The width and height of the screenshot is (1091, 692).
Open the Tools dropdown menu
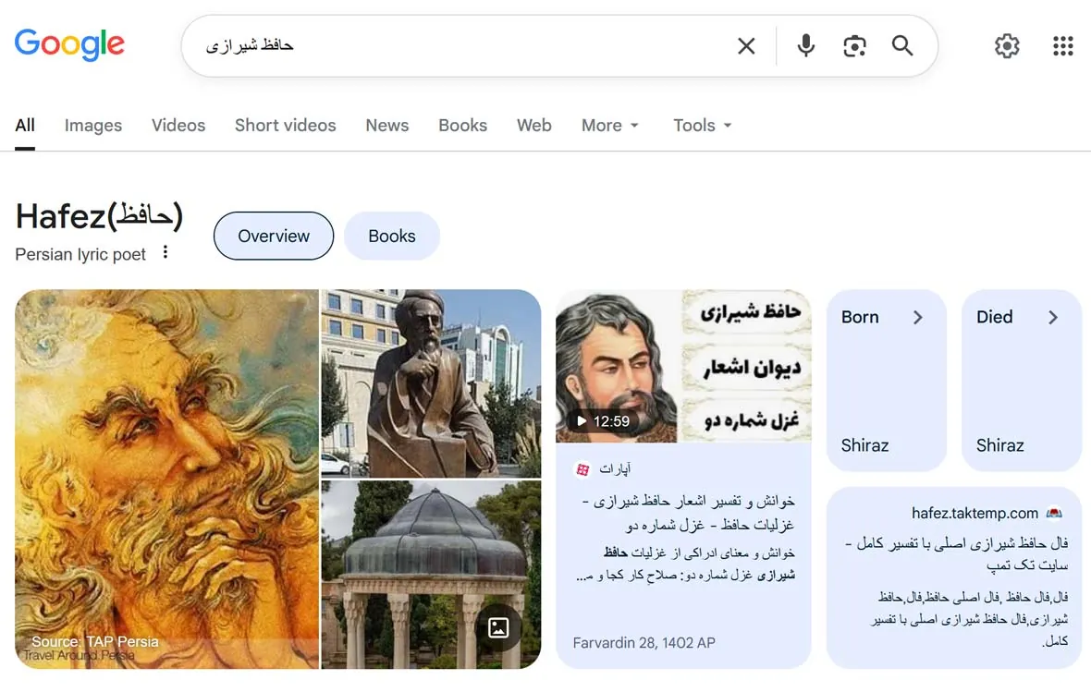tap(702, 125)
